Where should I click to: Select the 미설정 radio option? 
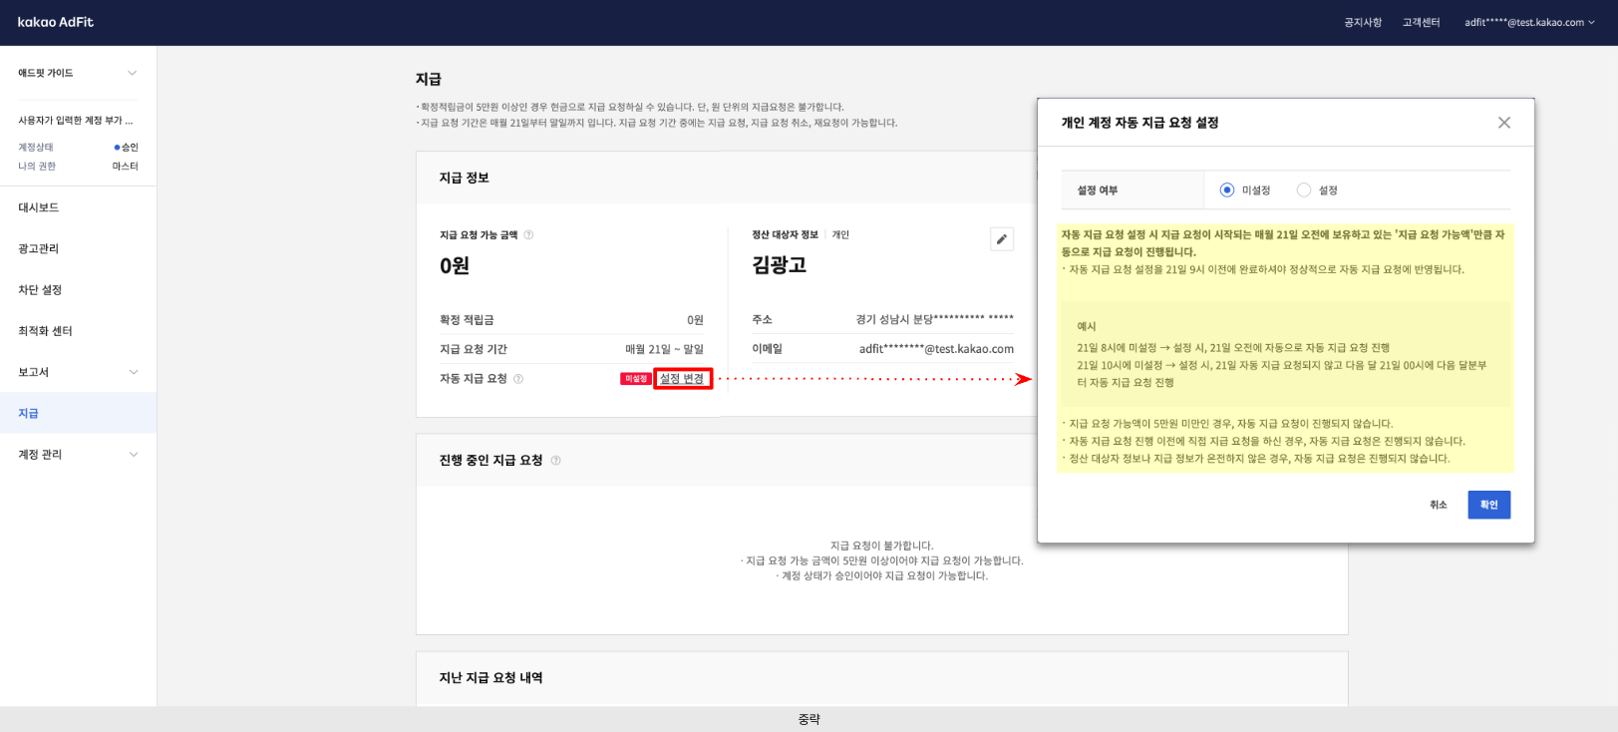[x=1227, y=190]
